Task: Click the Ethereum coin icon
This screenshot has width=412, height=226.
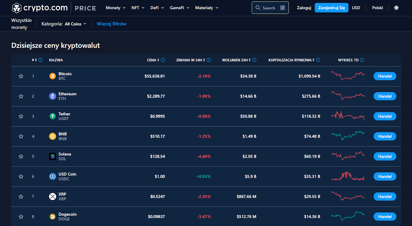Action: click(x=52, y=96)
